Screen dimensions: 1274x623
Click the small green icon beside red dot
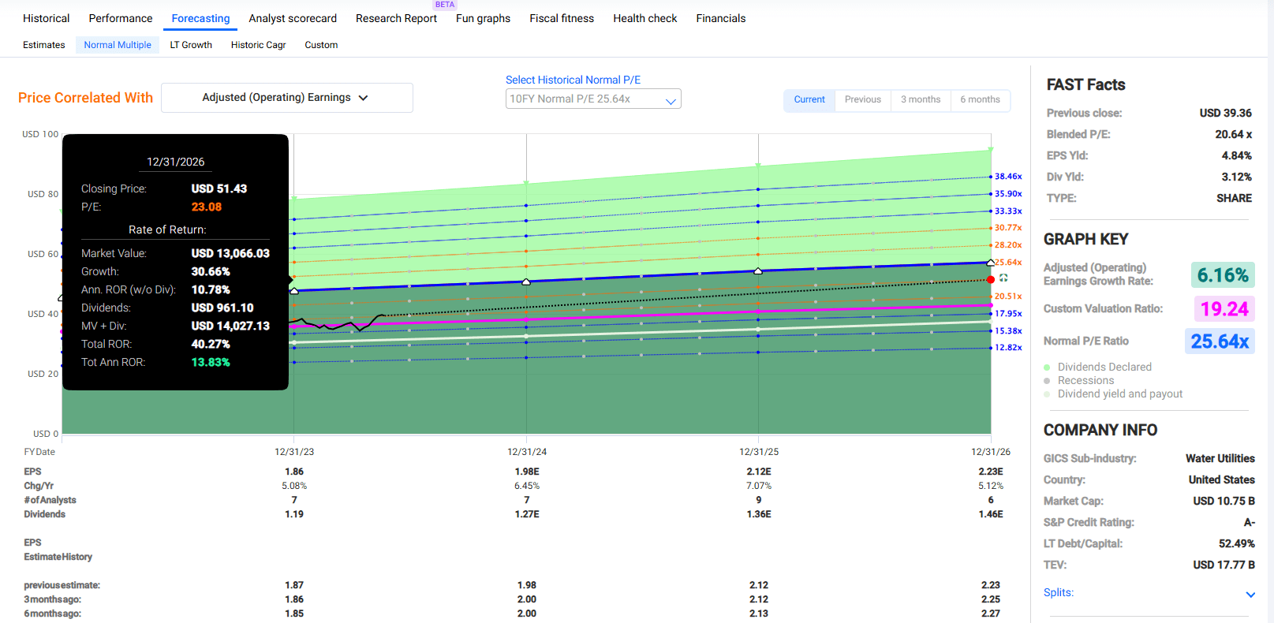[1003, 278]
